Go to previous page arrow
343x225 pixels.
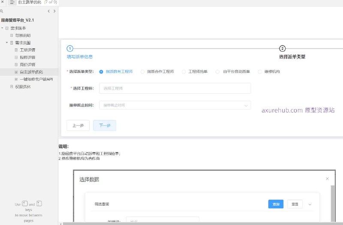click(x=48, y=11)
